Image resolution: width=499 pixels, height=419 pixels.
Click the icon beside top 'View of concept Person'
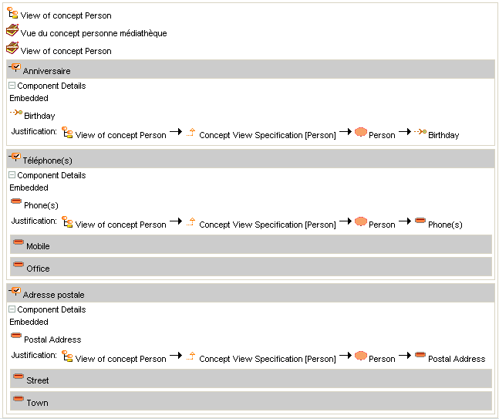point(12,13)
